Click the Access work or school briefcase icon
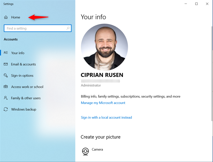Image resolution: width=213 pixels, height=162 pixels. point(6,87)
